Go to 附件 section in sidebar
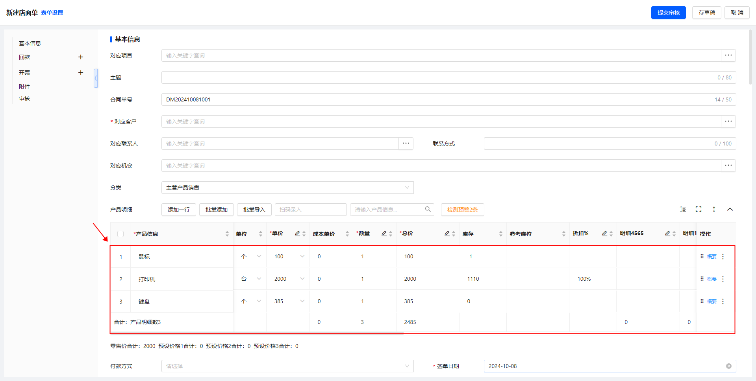This screenshot has width=756, height=381. coord(24,87)
